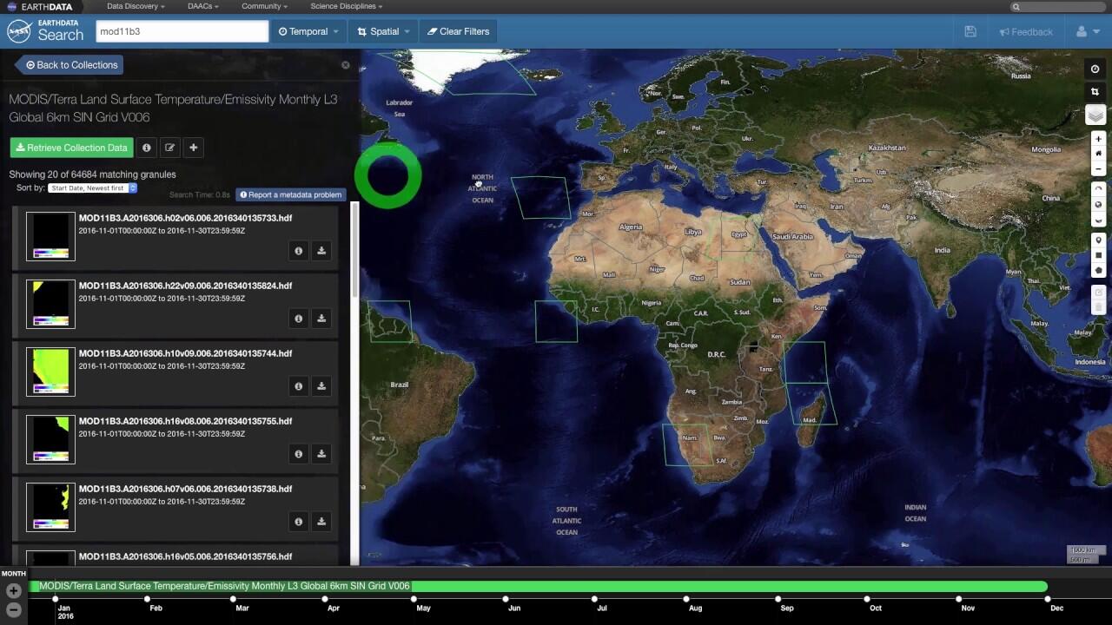
Task: Open the Temporal filter dropdown
Action: 308,31
